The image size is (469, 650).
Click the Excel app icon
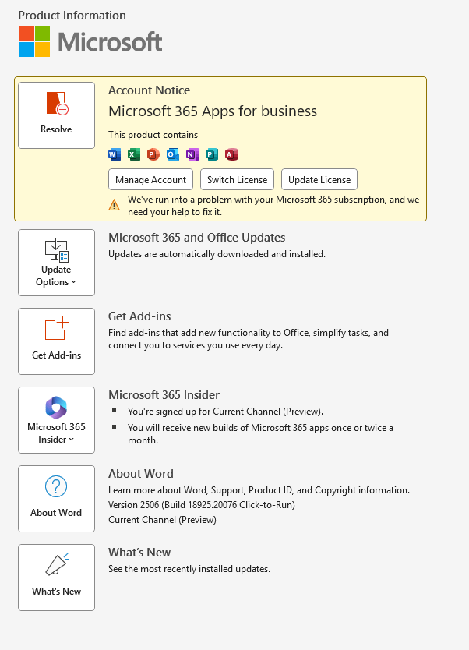click(x=134, y=154)
